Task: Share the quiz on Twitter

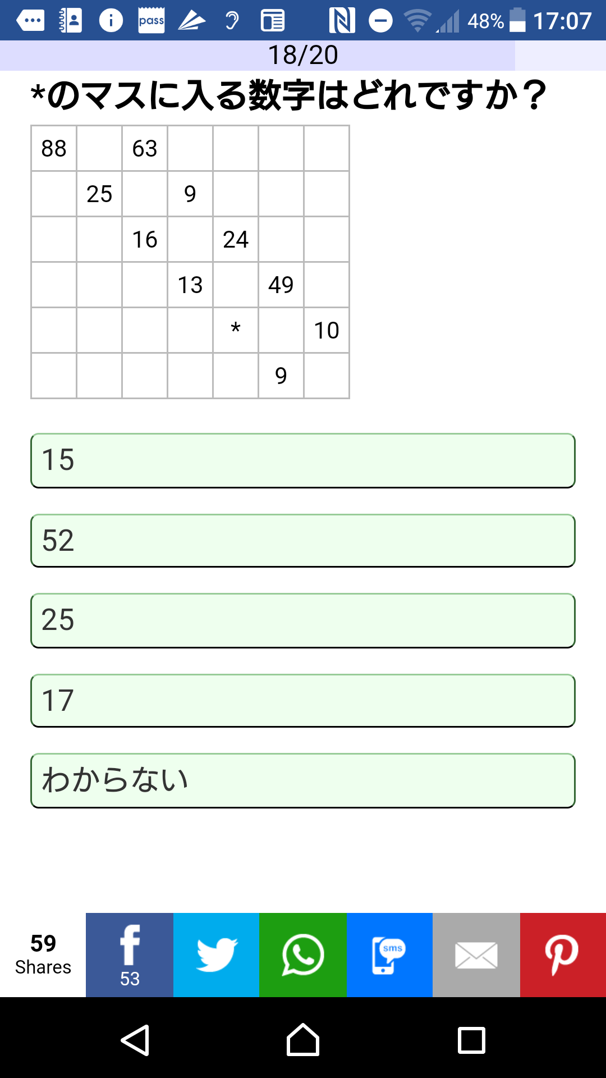Action: click(x=217, y=954)
